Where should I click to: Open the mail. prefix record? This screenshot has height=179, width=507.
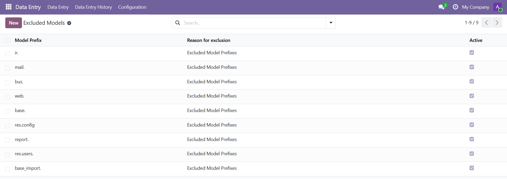20,67
